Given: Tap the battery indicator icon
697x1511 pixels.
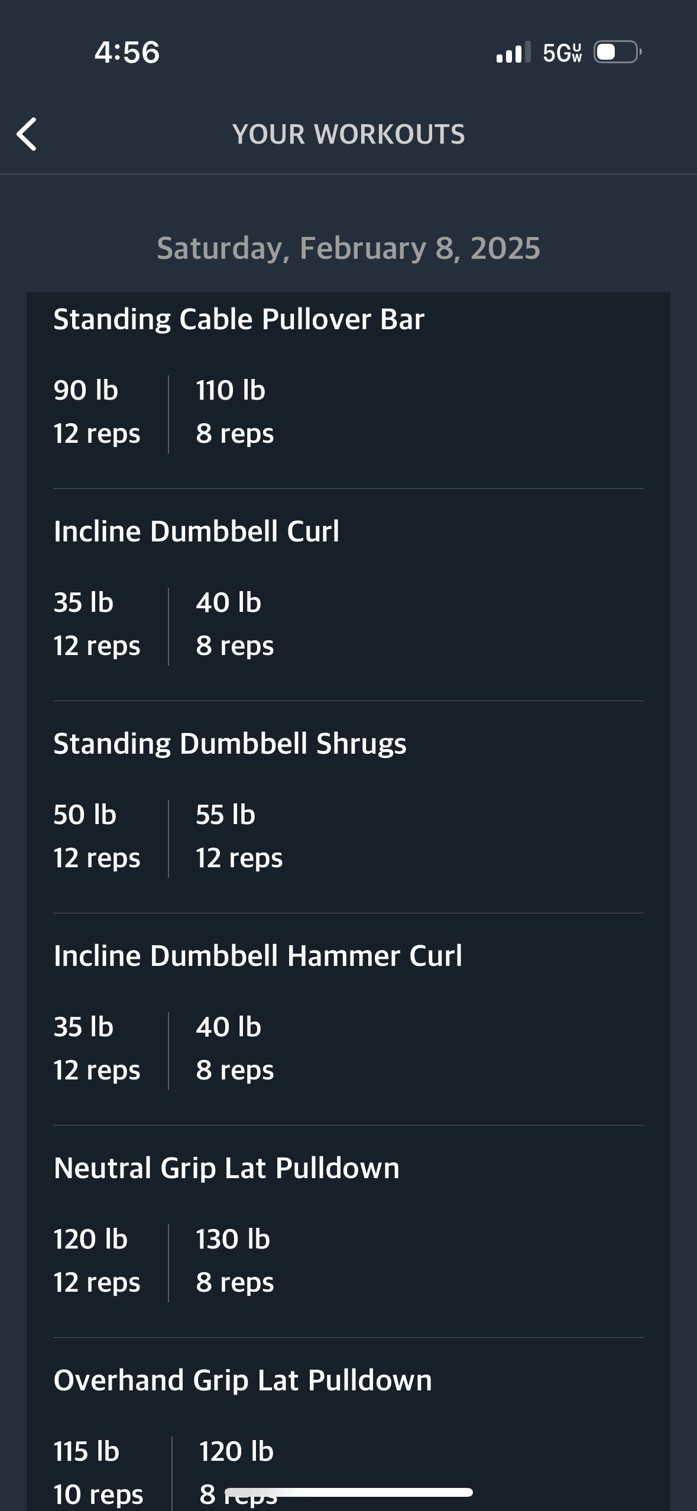Looking at the screenshot, I should 618,52.
